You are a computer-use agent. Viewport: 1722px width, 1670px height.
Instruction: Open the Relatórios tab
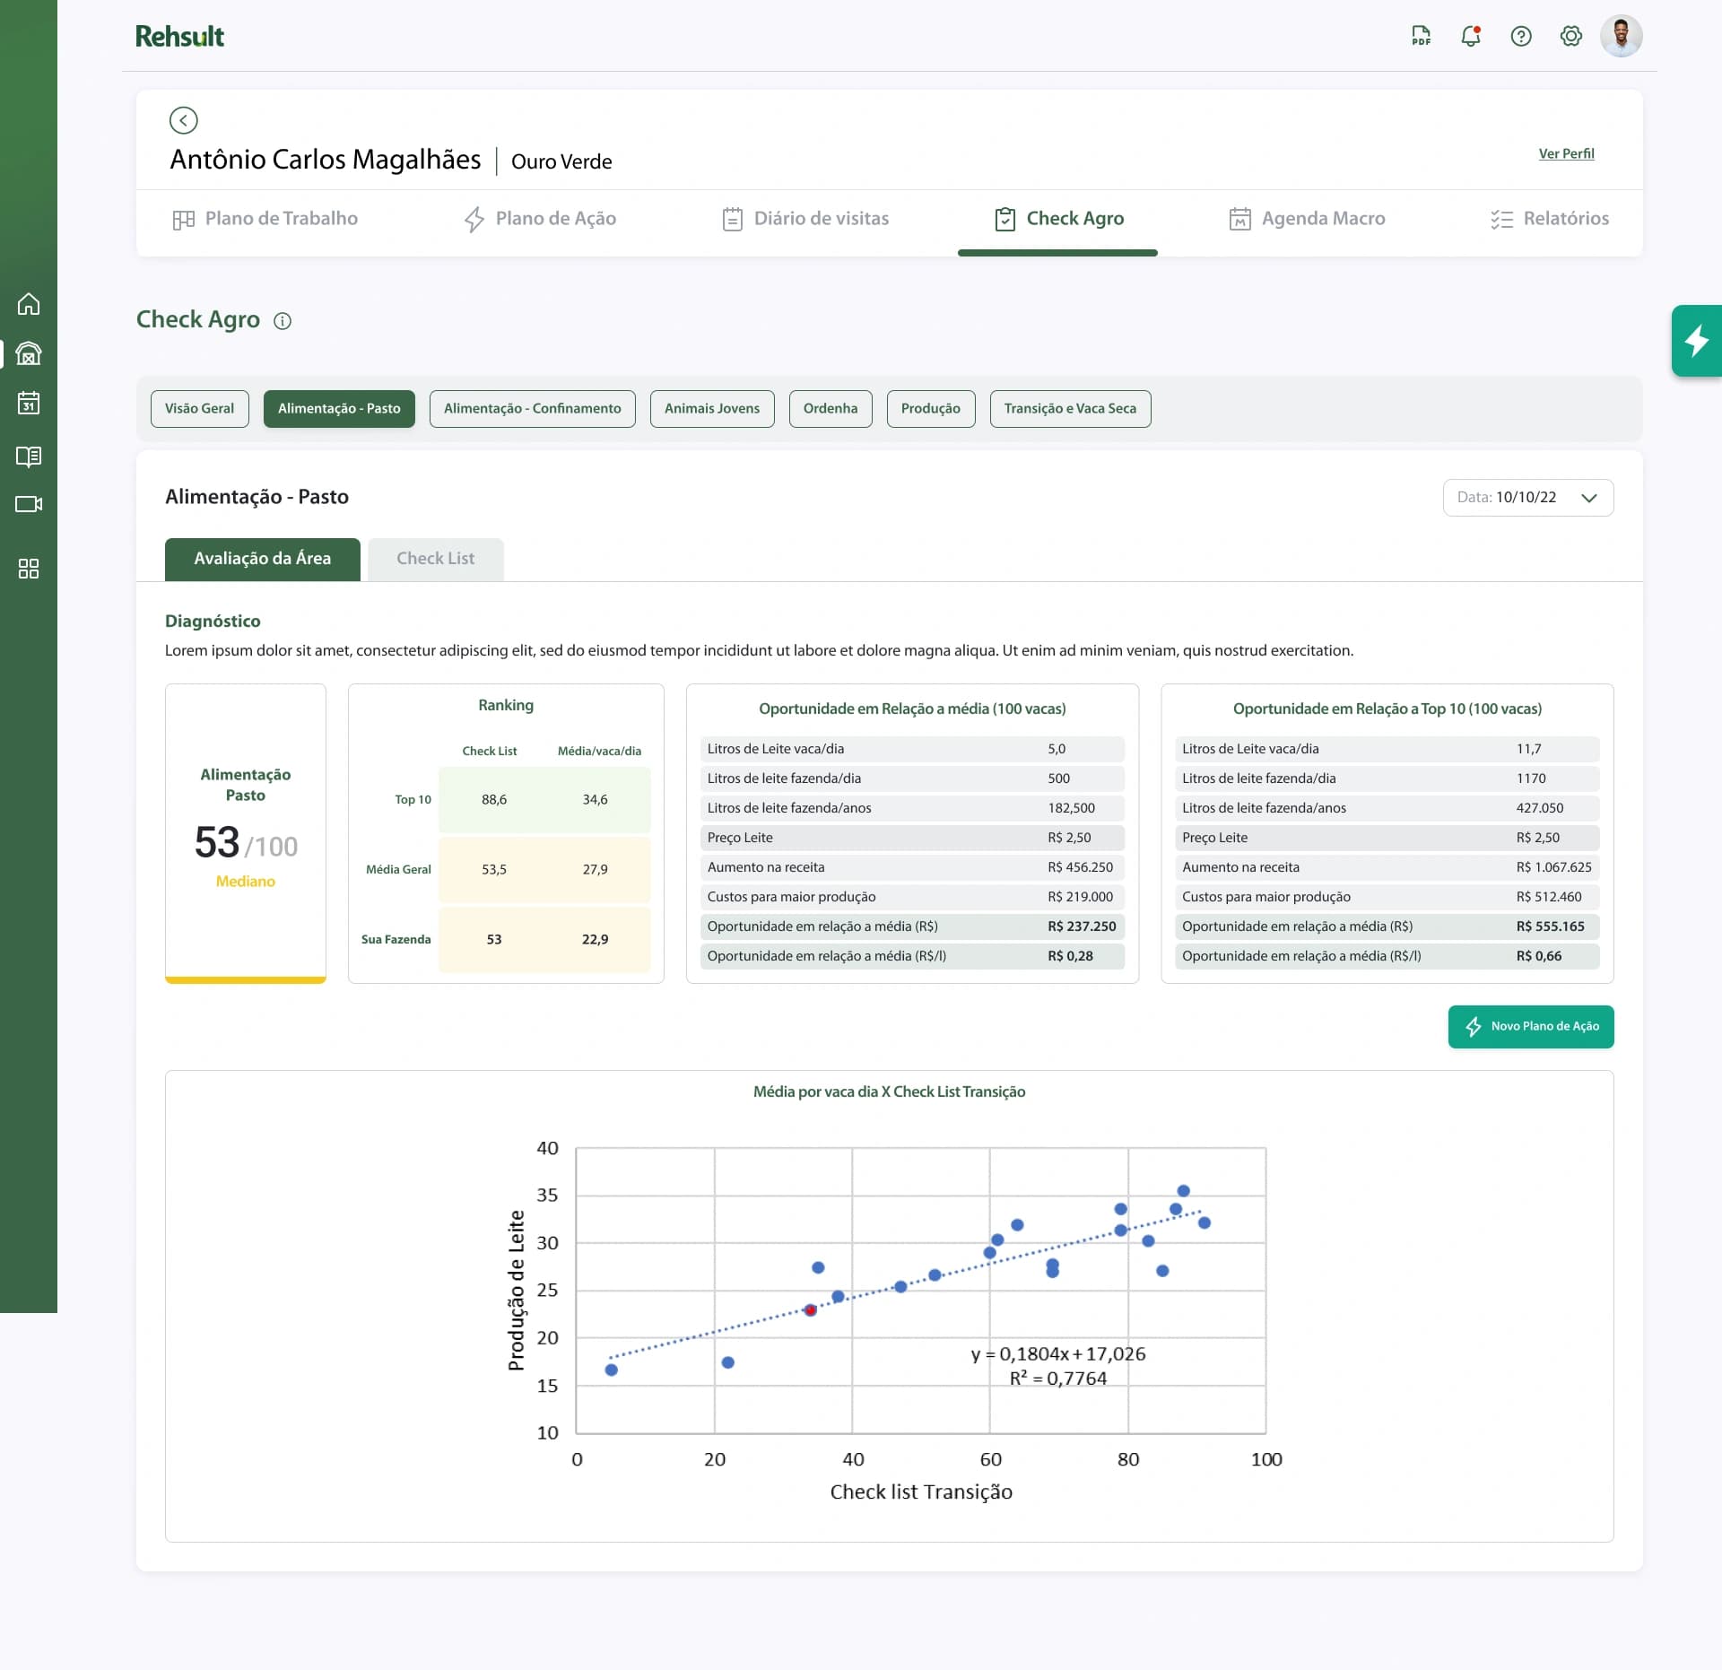1549,219
